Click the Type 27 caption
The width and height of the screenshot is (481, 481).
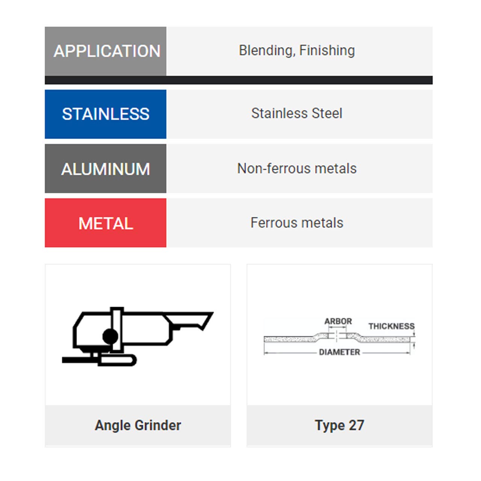tap(340, 425)
